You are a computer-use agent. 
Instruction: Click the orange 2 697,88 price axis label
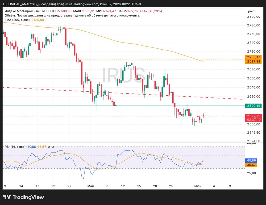coord(253,62)
